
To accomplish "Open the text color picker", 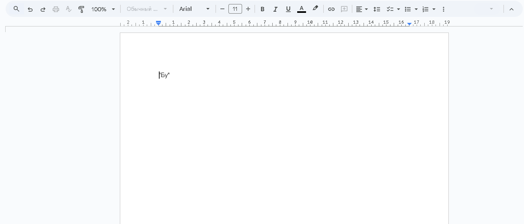I will point(302,9).
